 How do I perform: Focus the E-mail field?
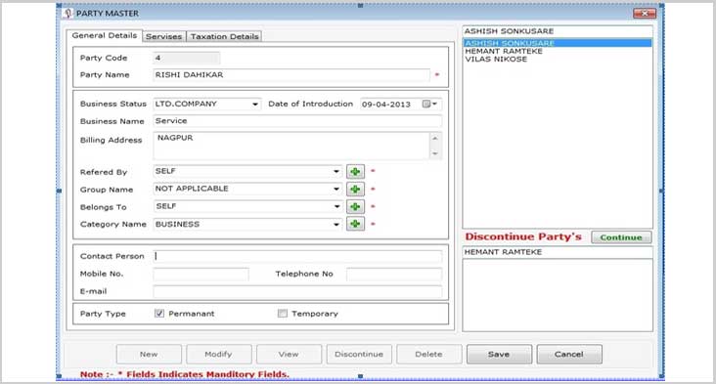pyautogui.click(x=297, y=291)
